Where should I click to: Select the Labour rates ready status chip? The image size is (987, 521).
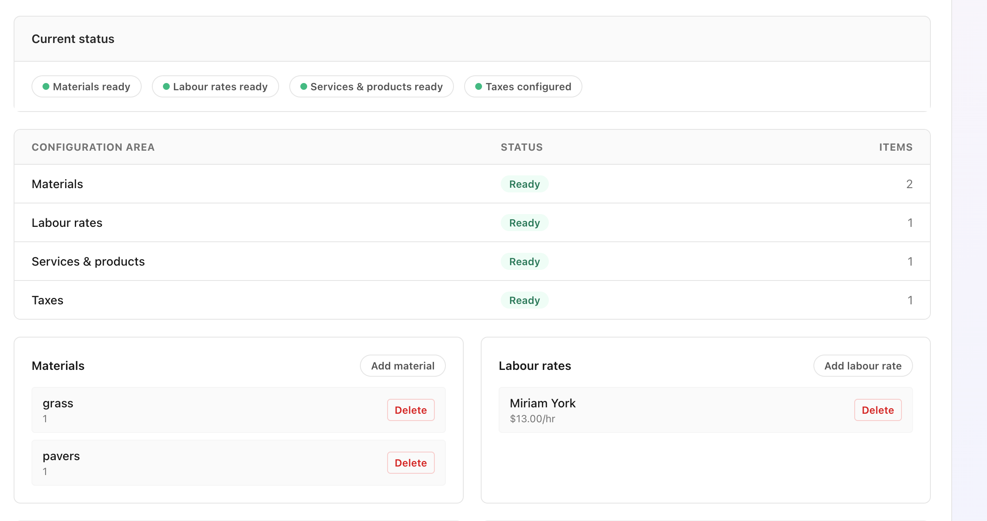[x=215, y=86]
